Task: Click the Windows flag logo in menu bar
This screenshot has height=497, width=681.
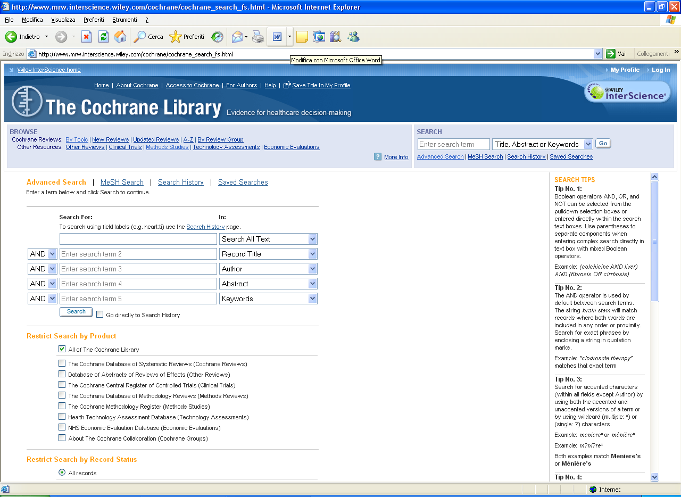Action: tap(671, 20)
